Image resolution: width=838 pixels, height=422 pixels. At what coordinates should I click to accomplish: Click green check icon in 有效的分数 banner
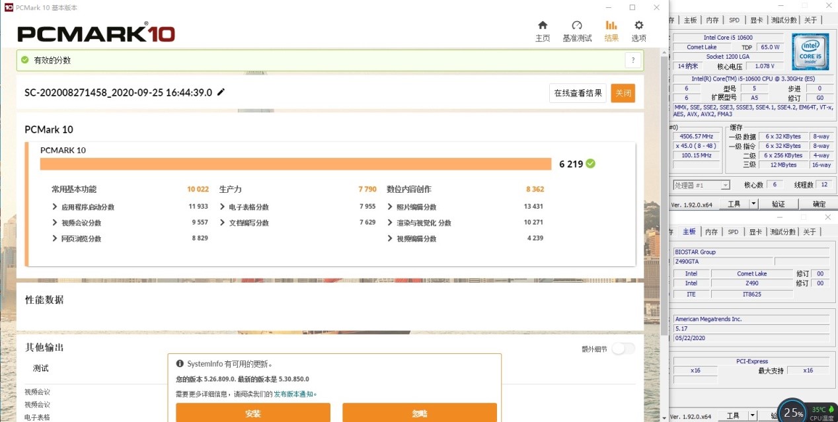(x=25, y=60)
